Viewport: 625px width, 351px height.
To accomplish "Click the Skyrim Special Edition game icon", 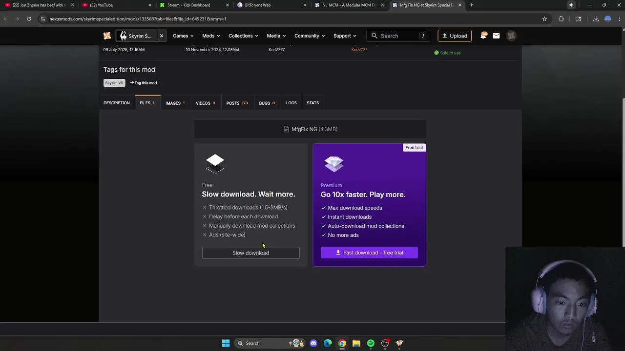I will click(x=123, y=36).
